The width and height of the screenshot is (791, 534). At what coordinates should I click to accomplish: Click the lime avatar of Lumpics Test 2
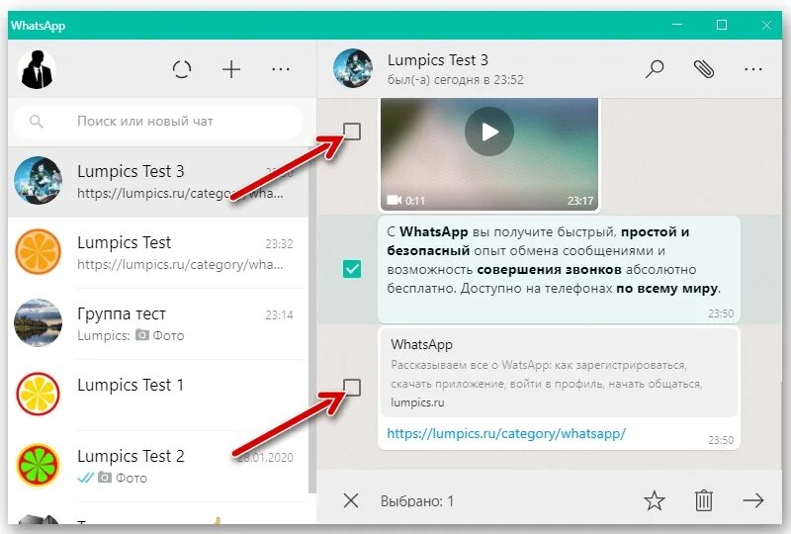click(x=38, y=466)
